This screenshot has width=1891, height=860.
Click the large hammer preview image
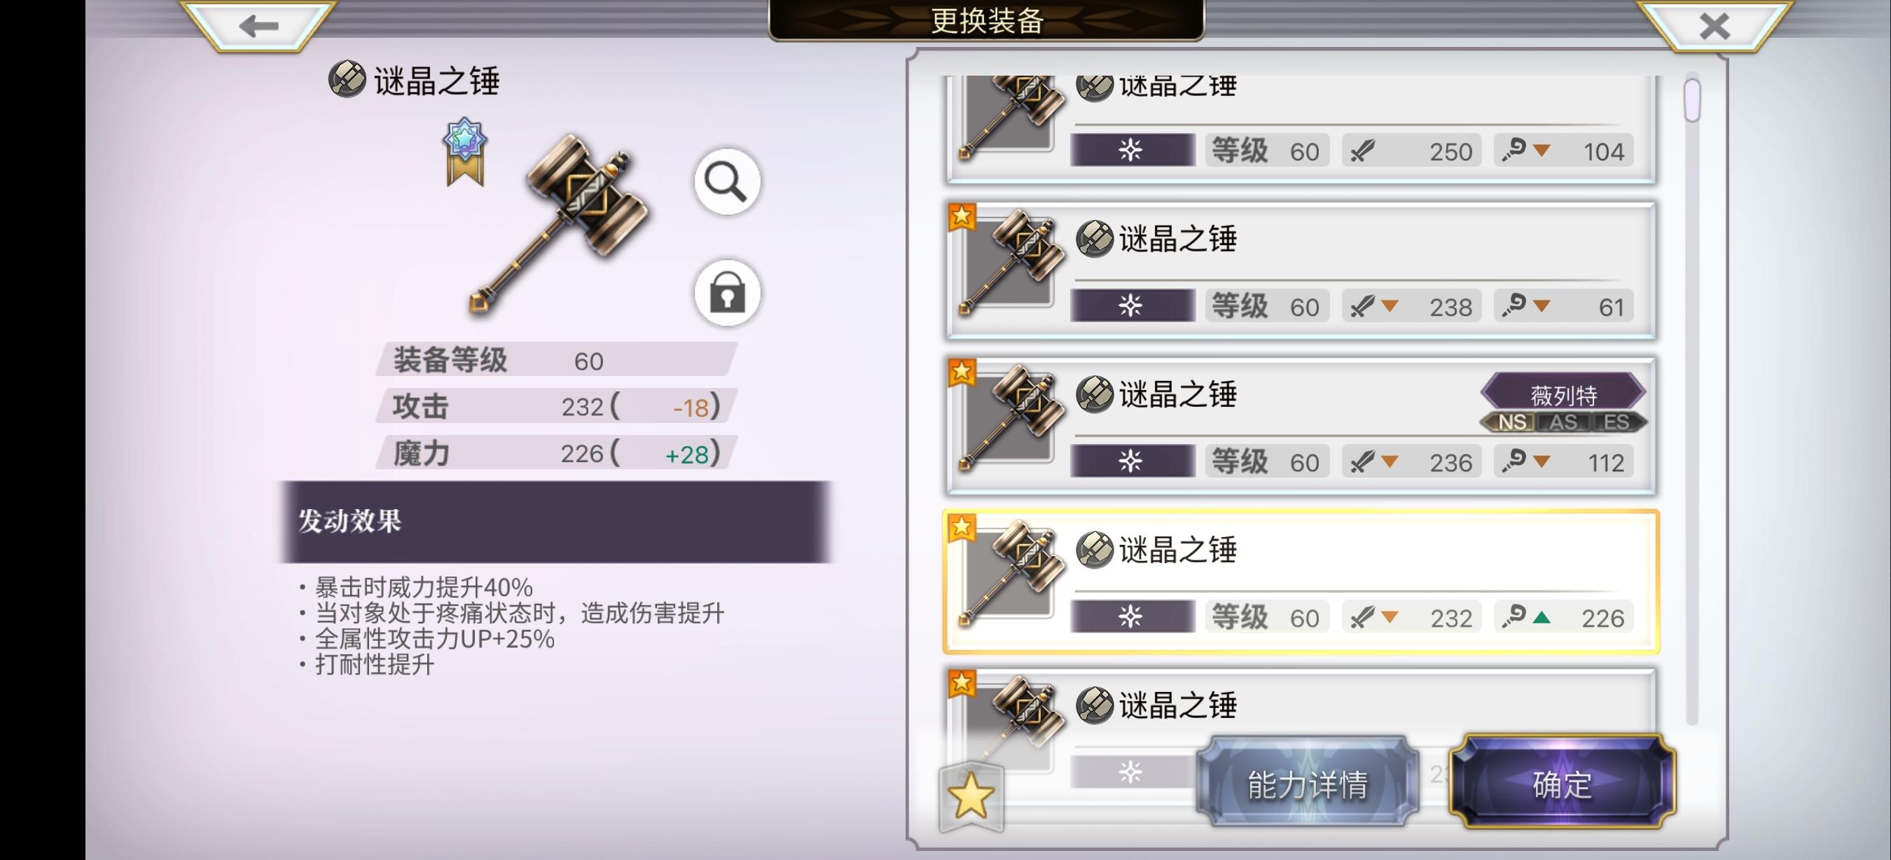560,225
